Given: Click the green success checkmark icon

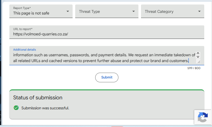Looking at the screenshot, I should pyautogui.click(x=16, y=108).
